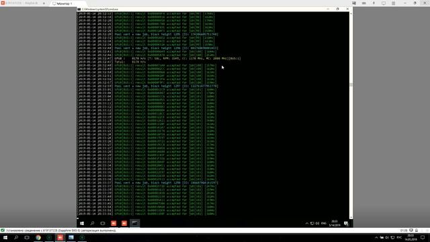The height and width of the screenshot is (242, 430).
Task: Click the remote taskbar volume icon
Action: [317, 224]
